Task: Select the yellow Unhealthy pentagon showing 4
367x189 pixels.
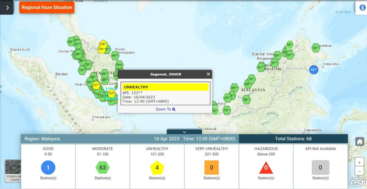Action: (157, 167)
